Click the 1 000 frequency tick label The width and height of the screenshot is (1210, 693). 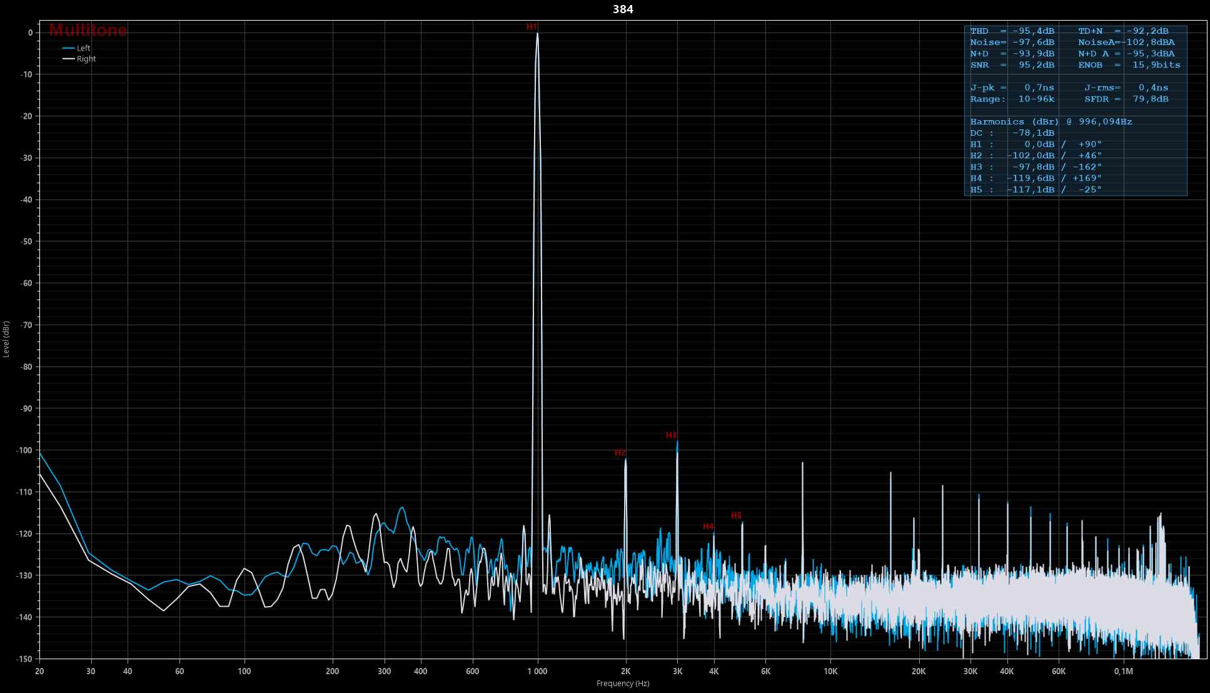pyautogui.click(x=537, y=671)
